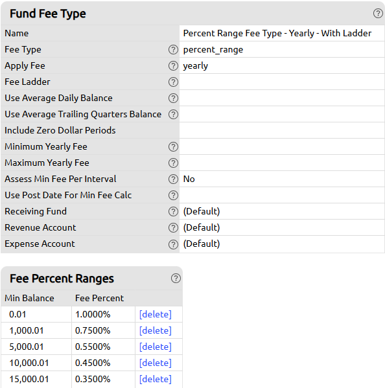The image size is (385, 388).
Task: Delete the 5,000.01 fee range row
Action: click(156, 347)
